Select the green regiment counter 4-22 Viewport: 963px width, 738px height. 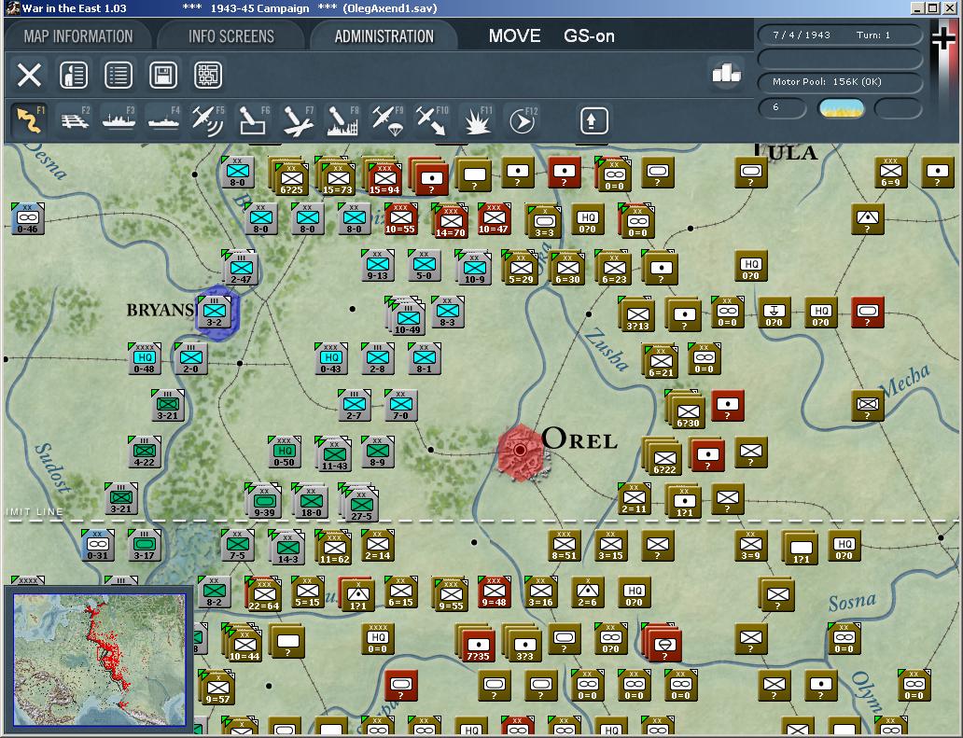[145, 452]
